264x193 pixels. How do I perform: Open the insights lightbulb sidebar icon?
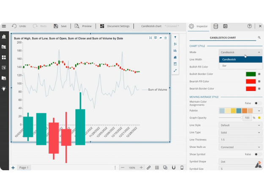pyautogui.click(x=4, y=89)
